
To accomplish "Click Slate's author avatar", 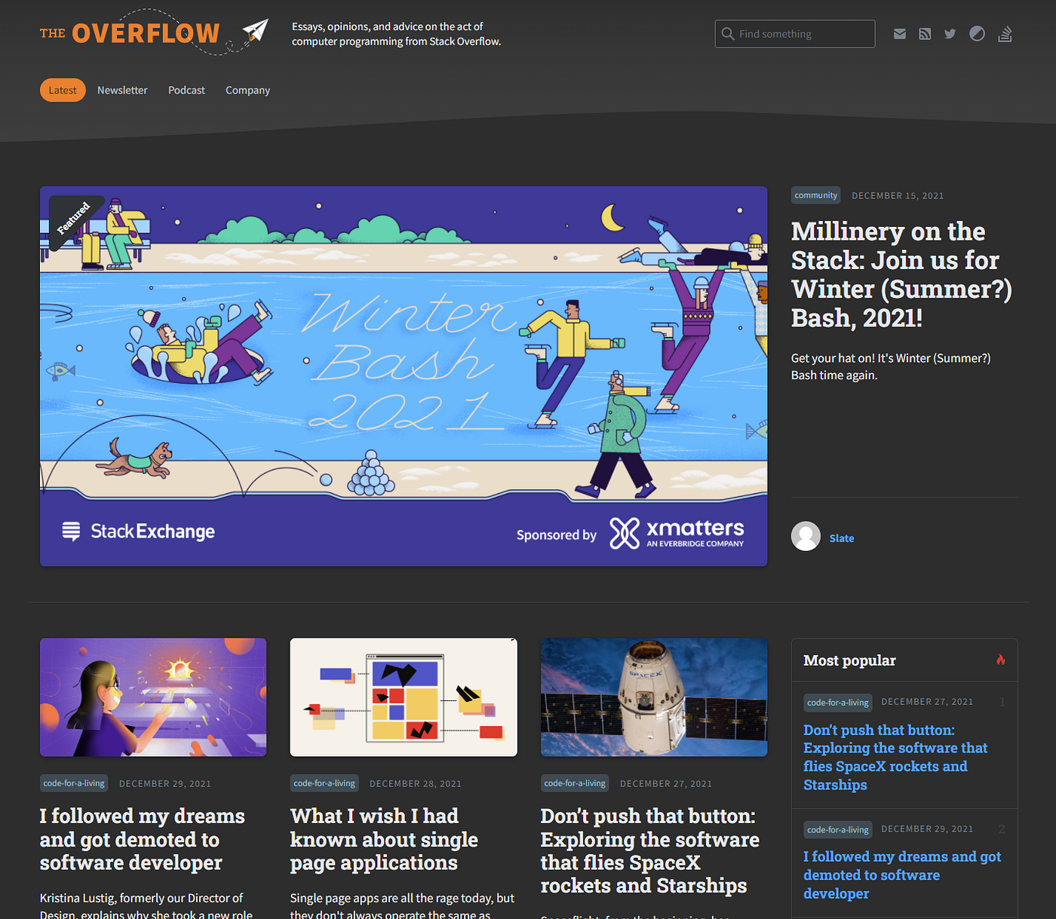I will (x=806, y=536).
